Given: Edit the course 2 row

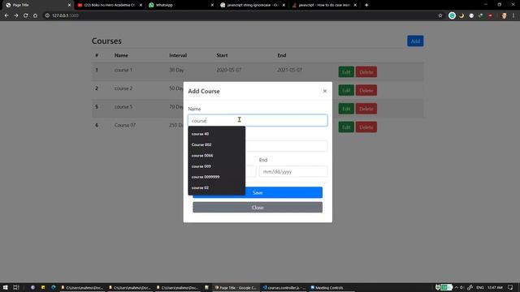Looking at the screenshot, I should coord(346,90).
